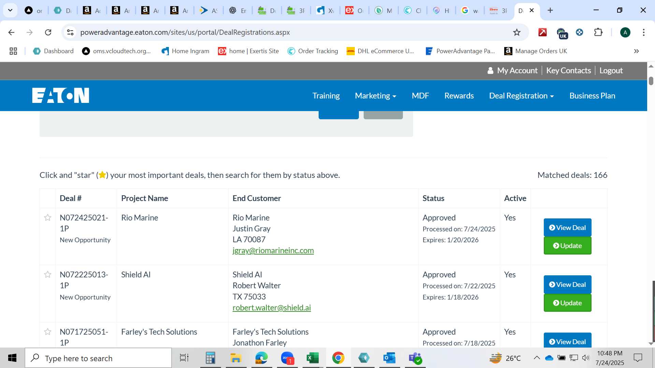655x368 pixels.
Task: Click the Windows search box
Action: click(x=98, y=358)
